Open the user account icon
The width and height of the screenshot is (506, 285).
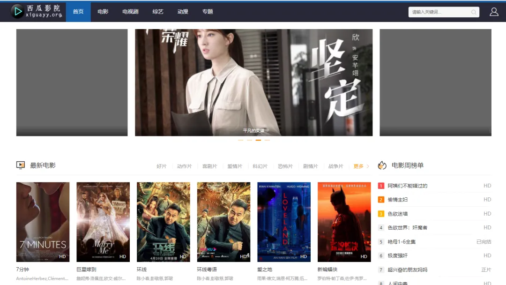coord(494,12)
